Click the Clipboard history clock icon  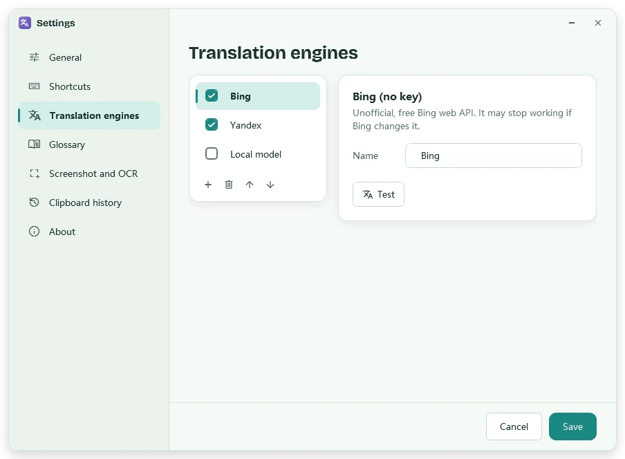pyautogui.click(x=35, y=203)
